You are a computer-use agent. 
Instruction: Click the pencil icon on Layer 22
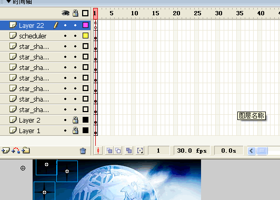click(x=56, y=25)
